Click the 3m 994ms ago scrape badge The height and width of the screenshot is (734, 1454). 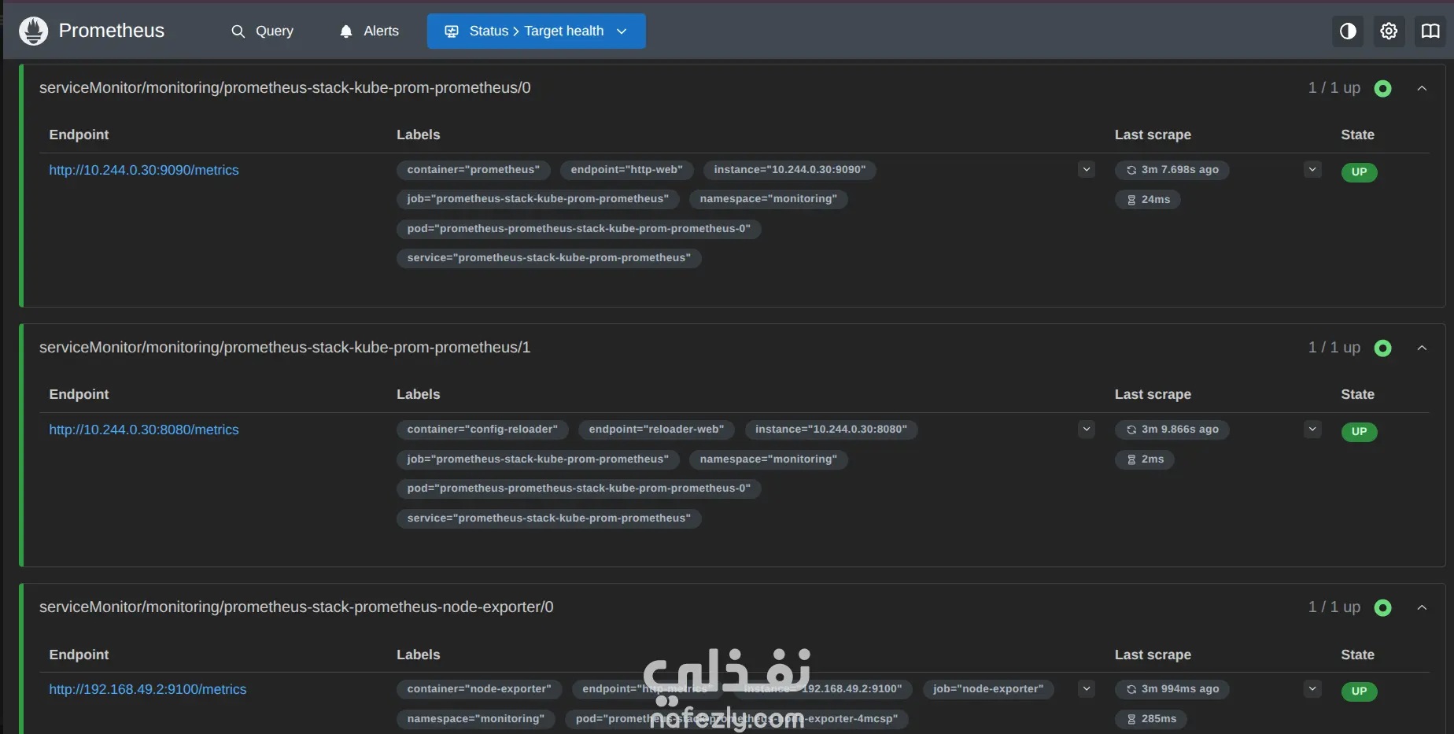[x=1172, y=689]
